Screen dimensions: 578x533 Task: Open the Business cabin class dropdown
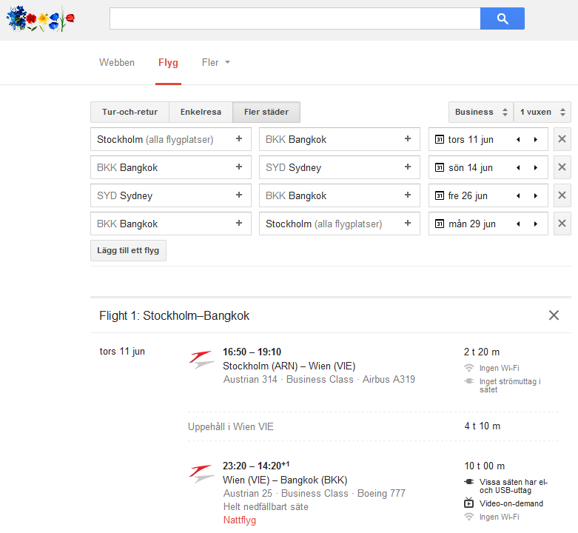[x=481, y=113]
